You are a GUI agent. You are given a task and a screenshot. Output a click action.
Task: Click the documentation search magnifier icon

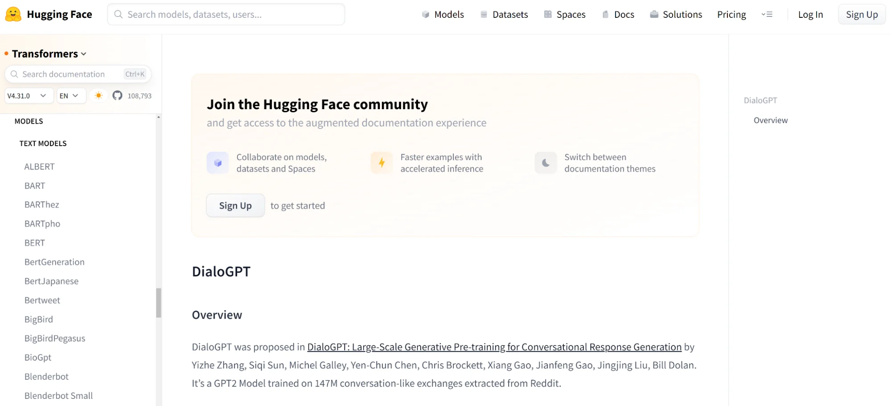pos(14,74)
